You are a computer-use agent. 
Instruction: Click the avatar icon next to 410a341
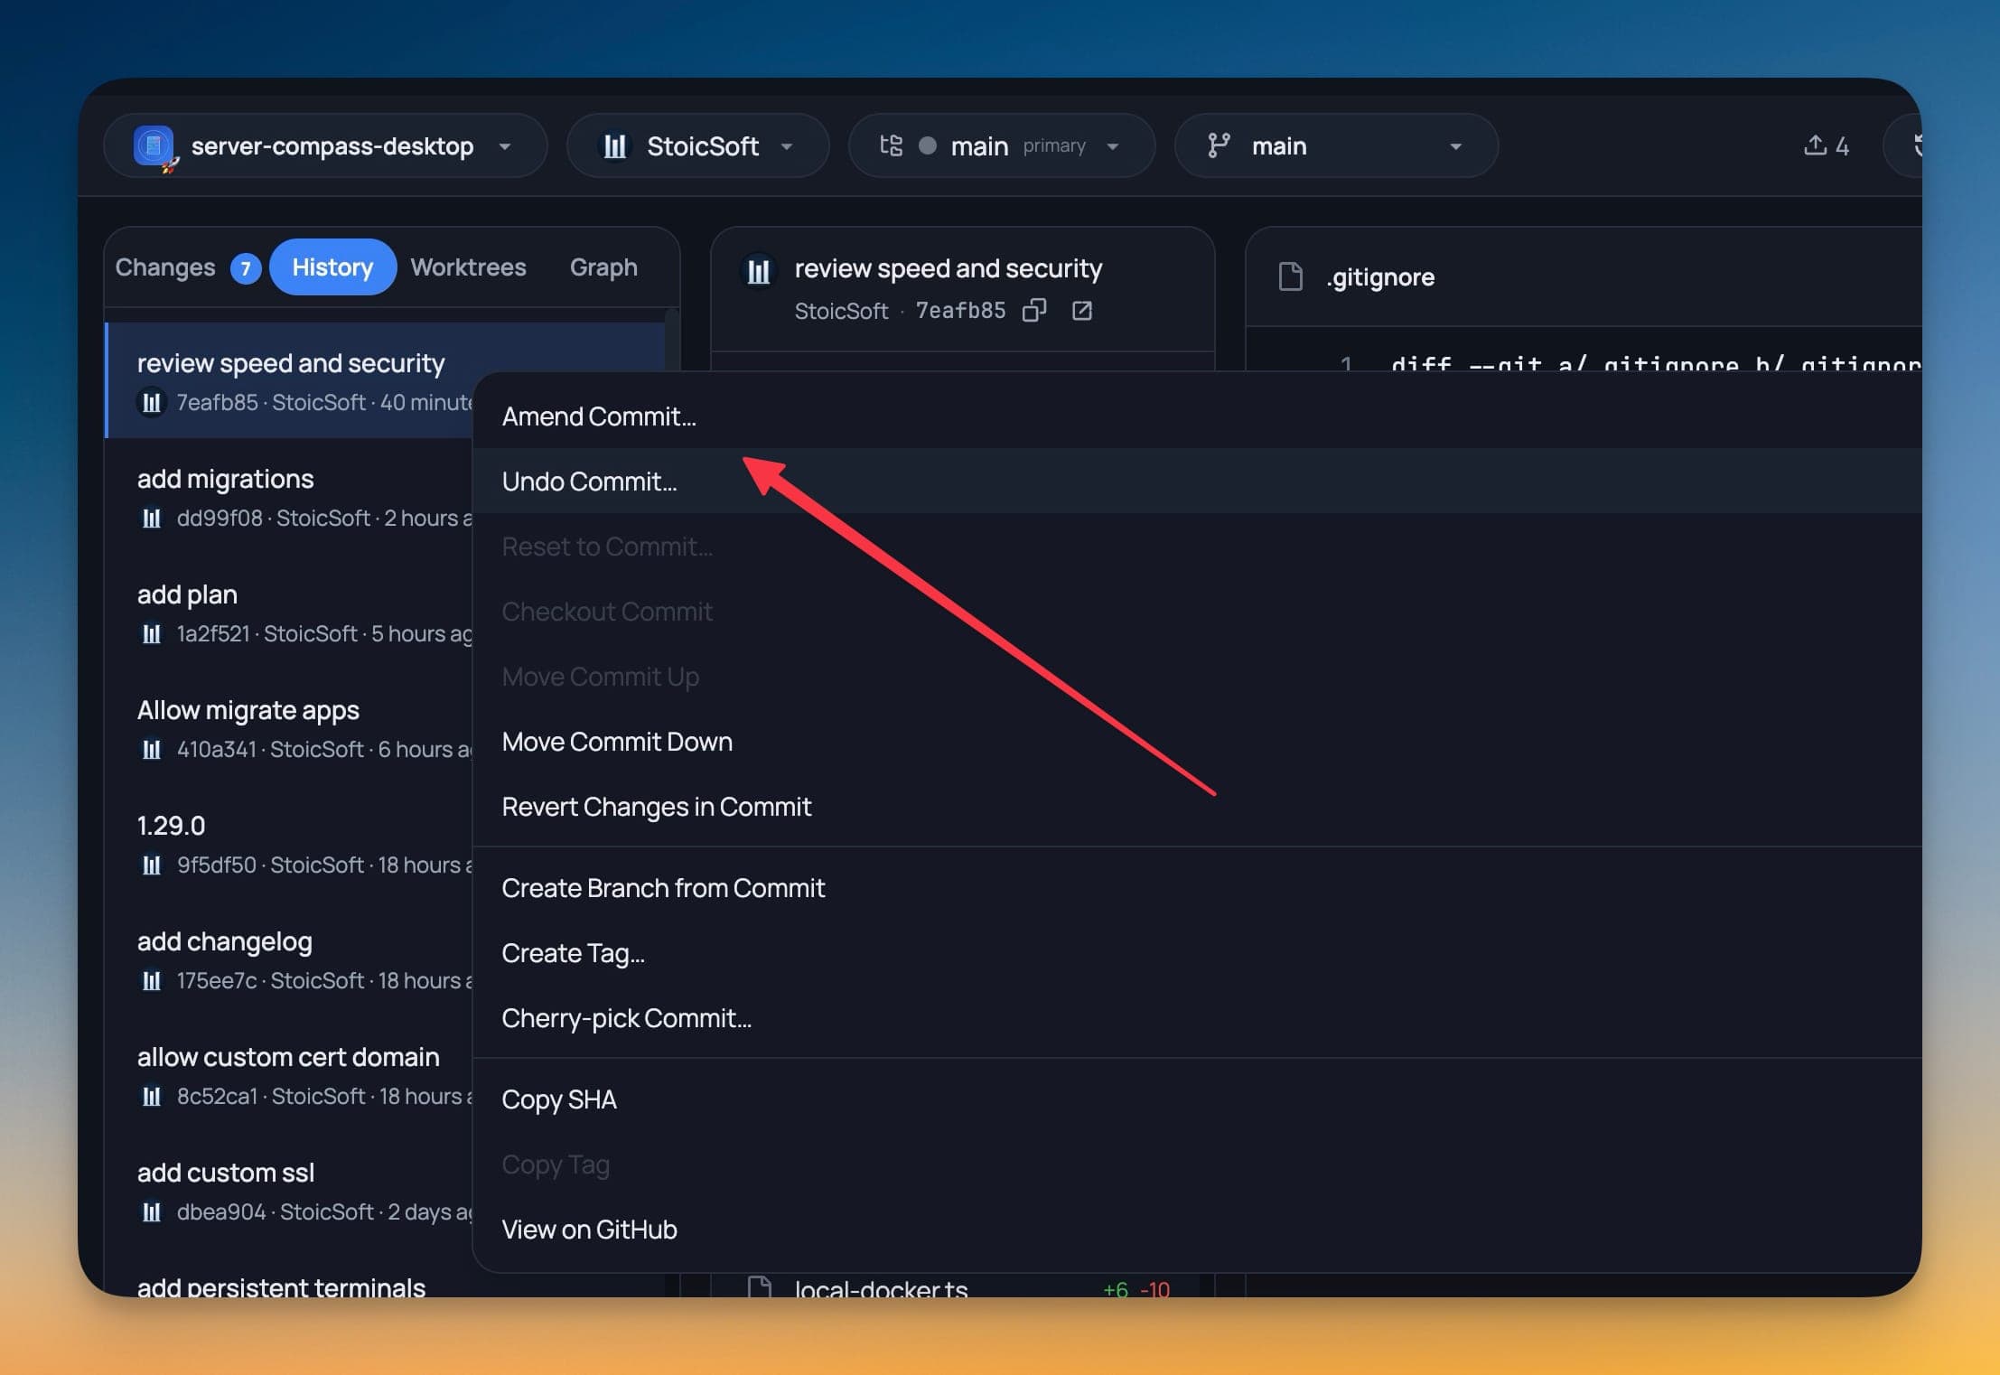tap(152, 749)
